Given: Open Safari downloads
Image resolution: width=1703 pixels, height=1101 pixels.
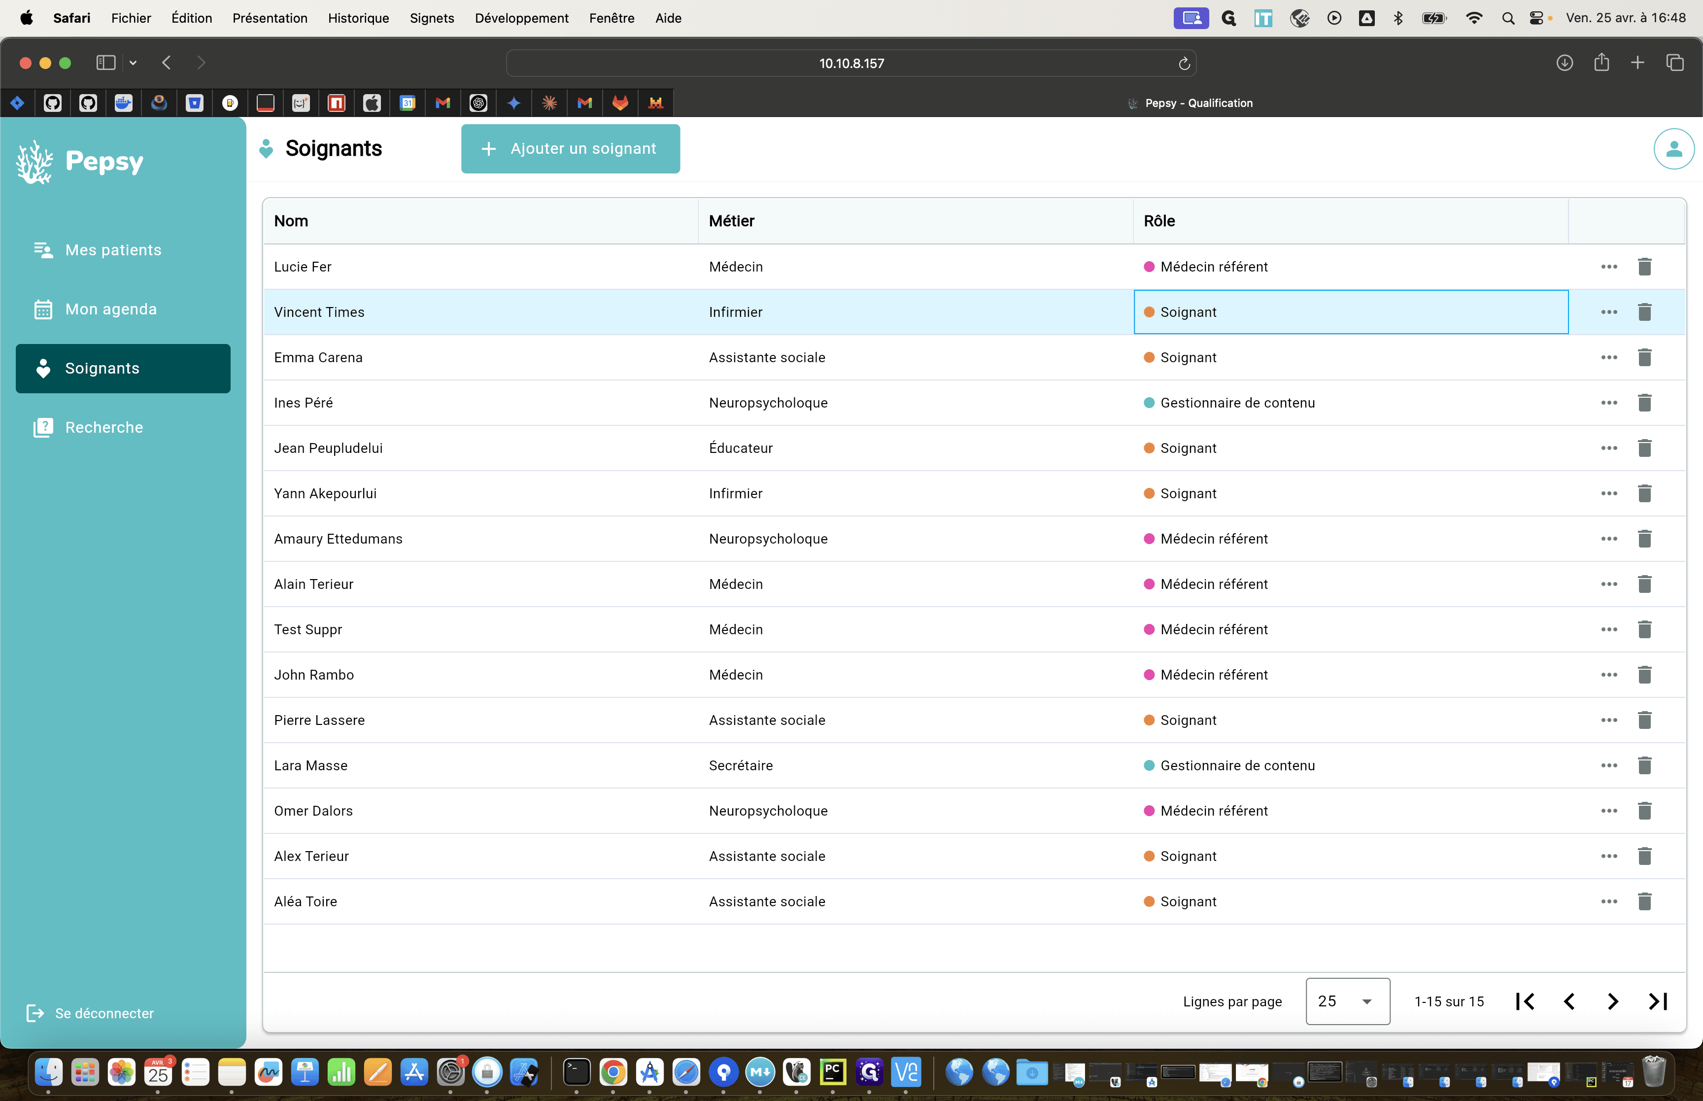Looking at the screenshot, I should pos(1565,63).
